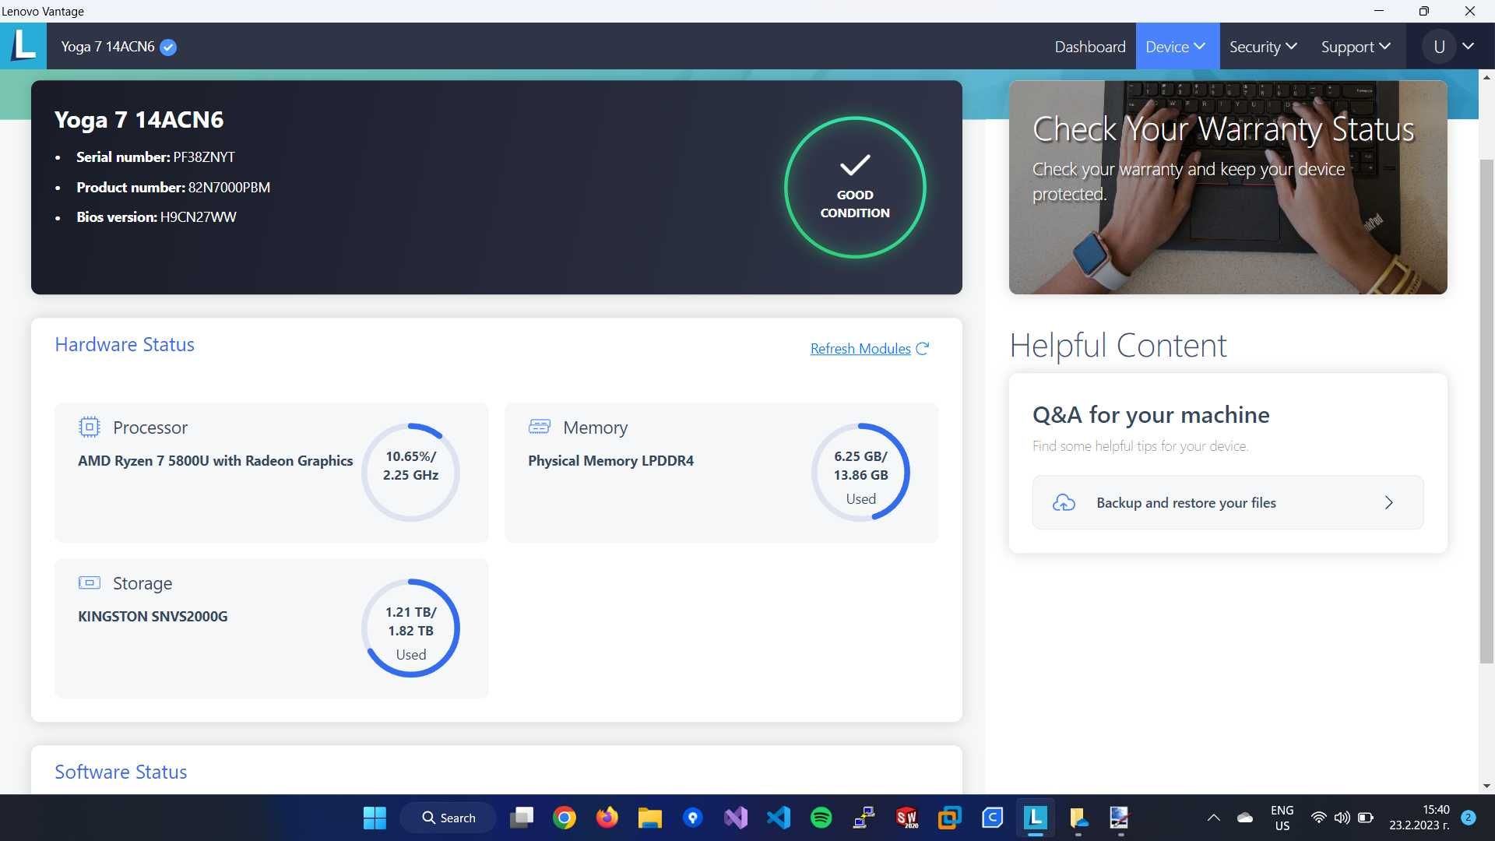The height and width of the screenshot is (841, 1495).
Task: Open the clock and date 15:40
Action: tap(1419, 818)
